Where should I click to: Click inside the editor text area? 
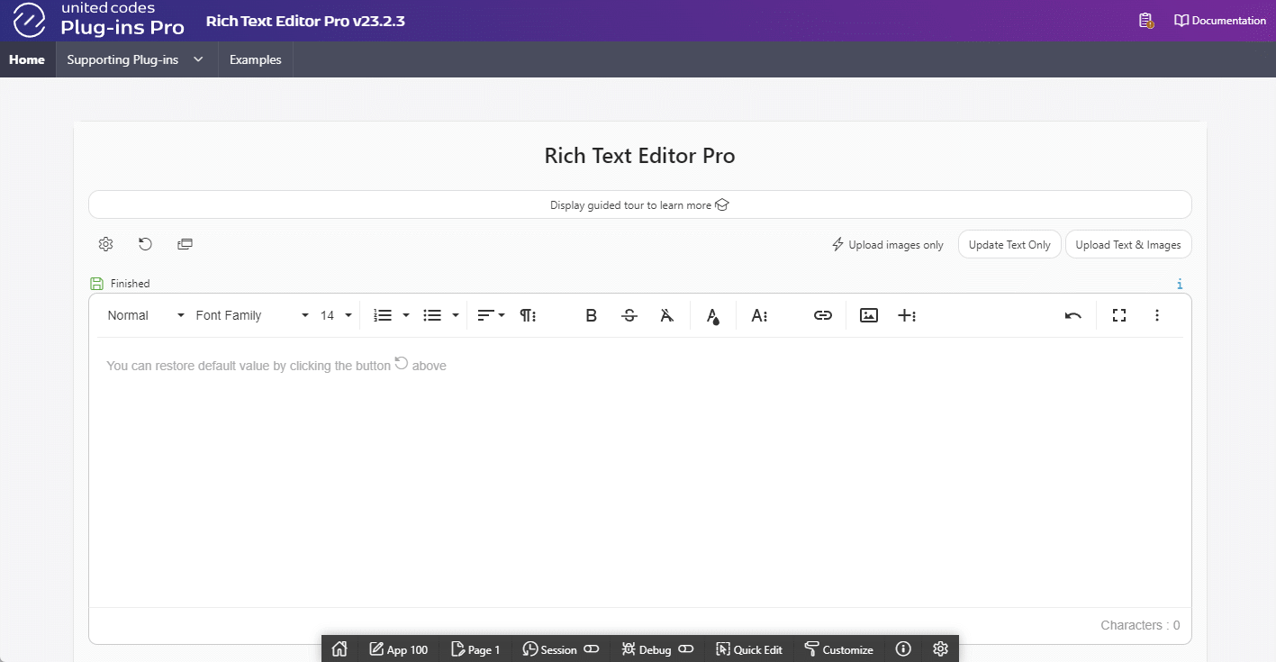click(639, 472)
